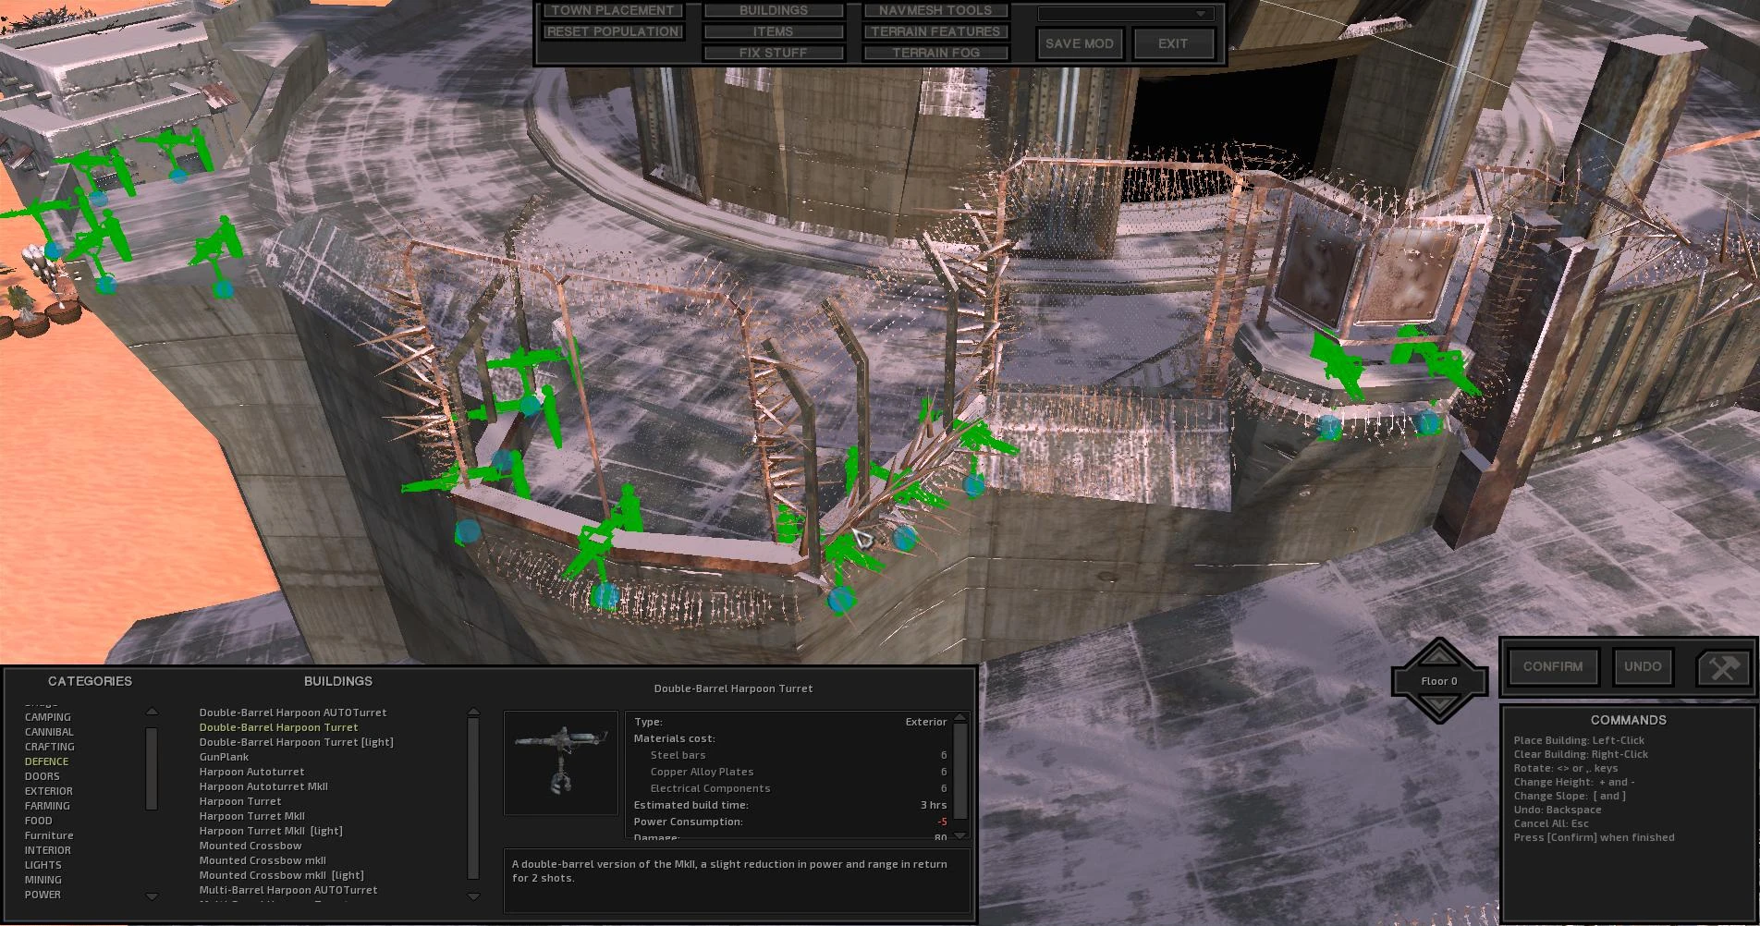Click the harpoon turret preview thumbnail
The image size is (1760, 926).
tap(561, 762)
